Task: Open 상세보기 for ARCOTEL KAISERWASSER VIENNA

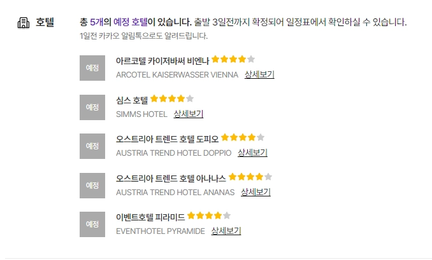Action: (259, 75)
